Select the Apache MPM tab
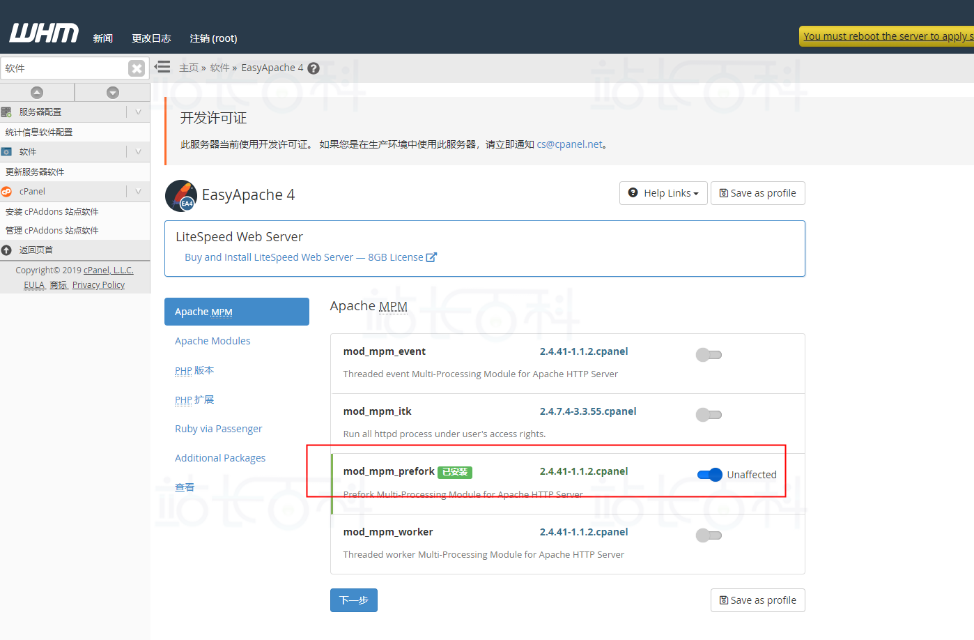This screenshot has width=974, height=640. tap(237, 312)
